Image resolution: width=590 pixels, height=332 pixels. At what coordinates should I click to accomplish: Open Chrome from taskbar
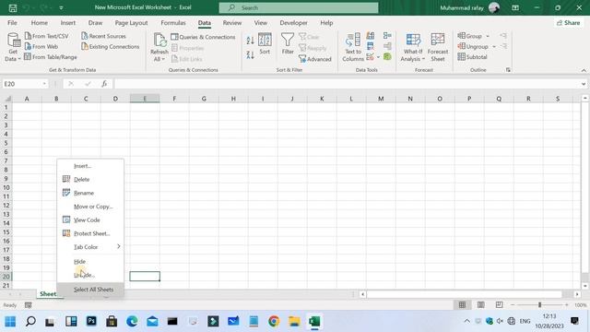click(x=274, y=321)
